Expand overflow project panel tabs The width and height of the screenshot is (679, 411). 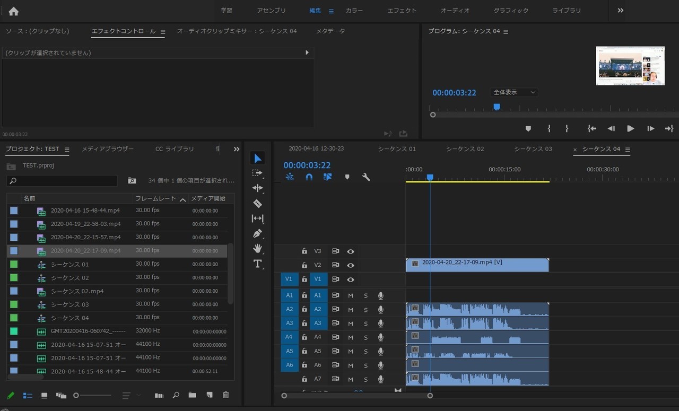pyautogui.click(x=237, y=150)
